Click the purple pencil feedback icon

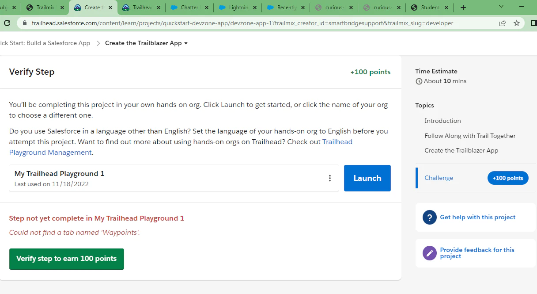point(430,253)
